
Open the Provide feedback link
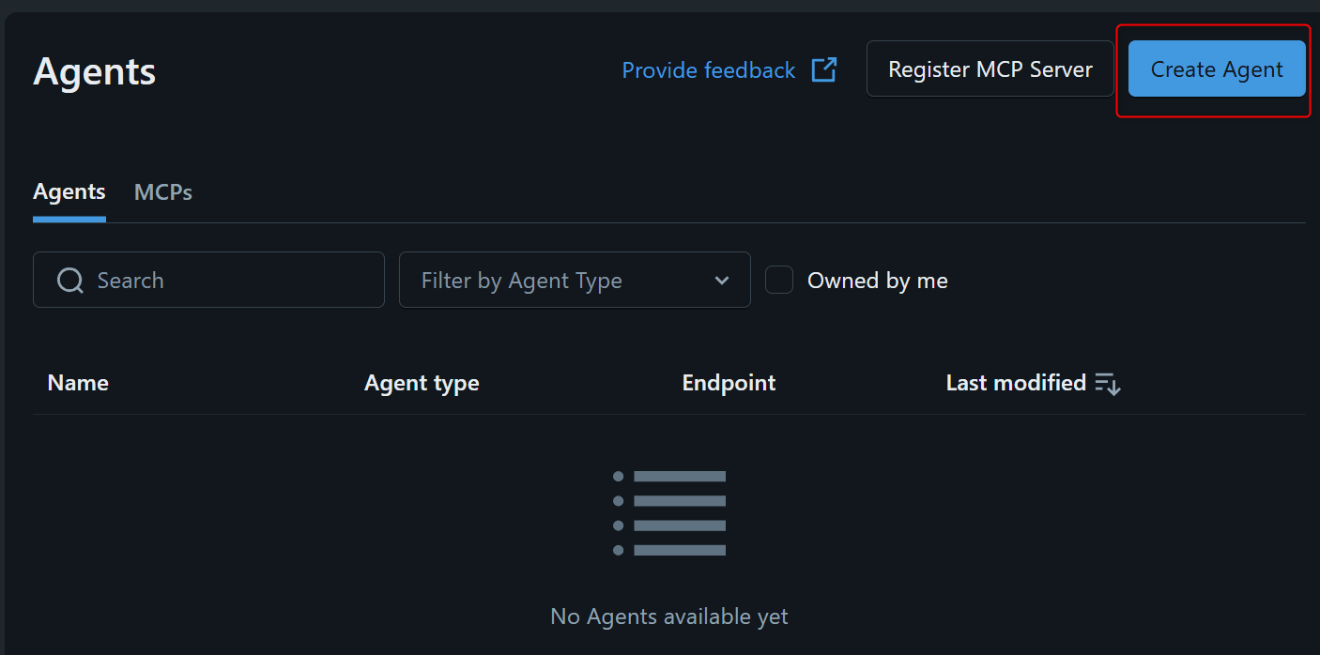point(709,70)
